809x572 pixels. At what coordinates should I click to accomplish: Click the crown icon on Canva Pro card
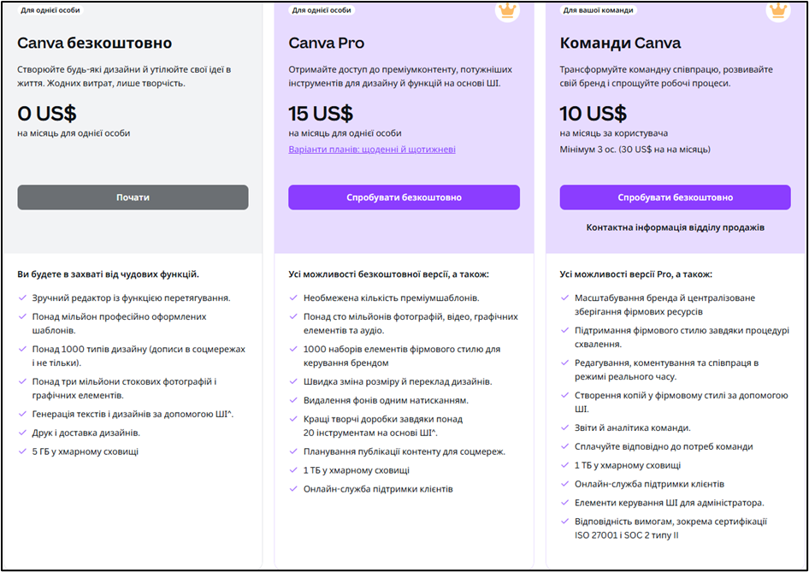click(505, 12)
